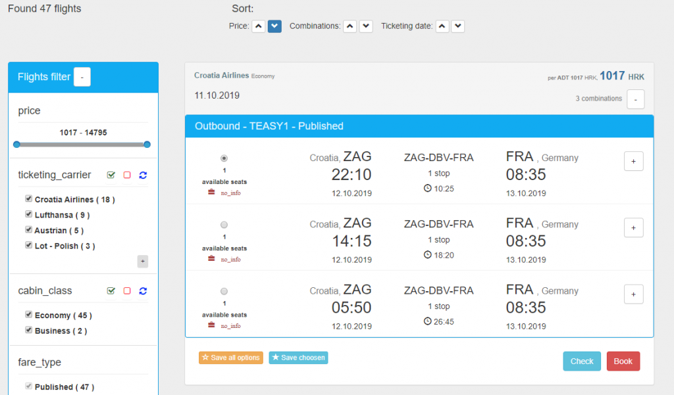Click the price slider maximum handle
The width and height of the screenshot is (674, 395).
pos(147,145)
